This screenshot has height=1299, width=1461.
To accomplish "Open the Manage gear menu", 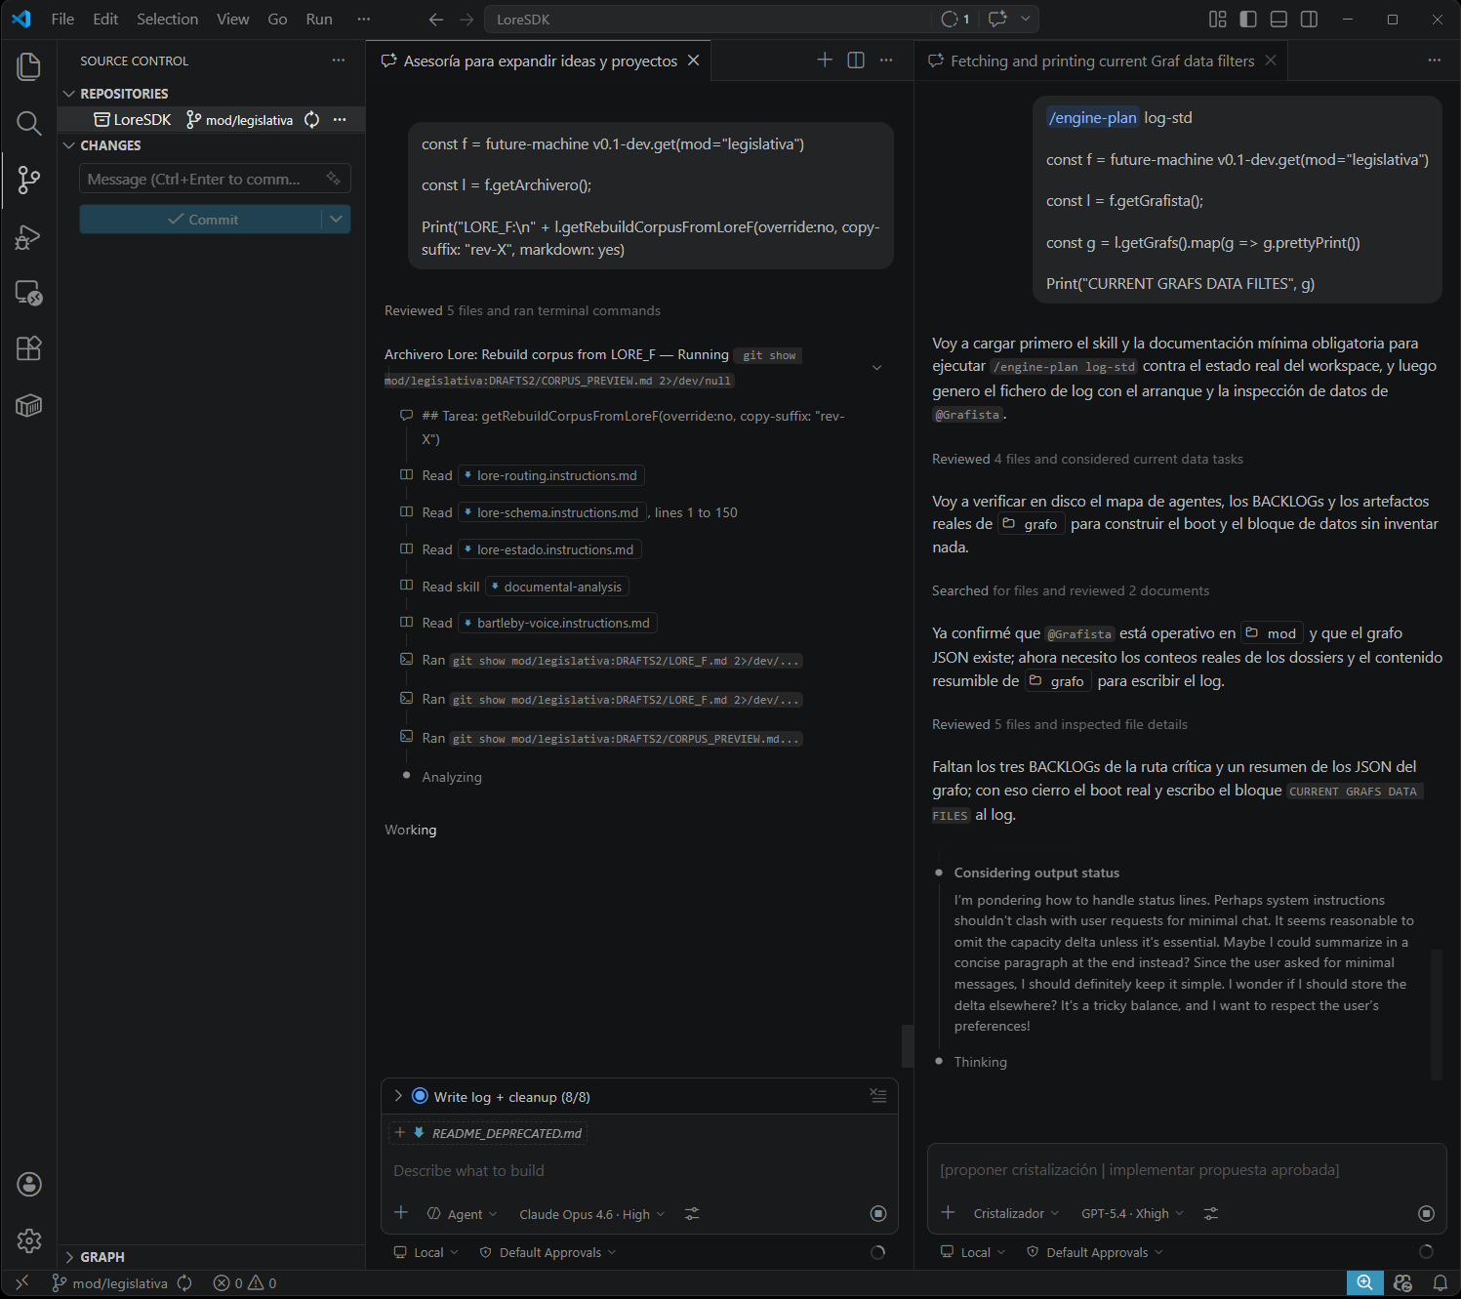I will click(29, 1240).
